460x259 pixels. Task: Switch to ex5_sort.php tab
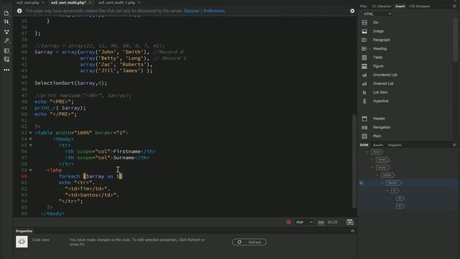point(28,3)
